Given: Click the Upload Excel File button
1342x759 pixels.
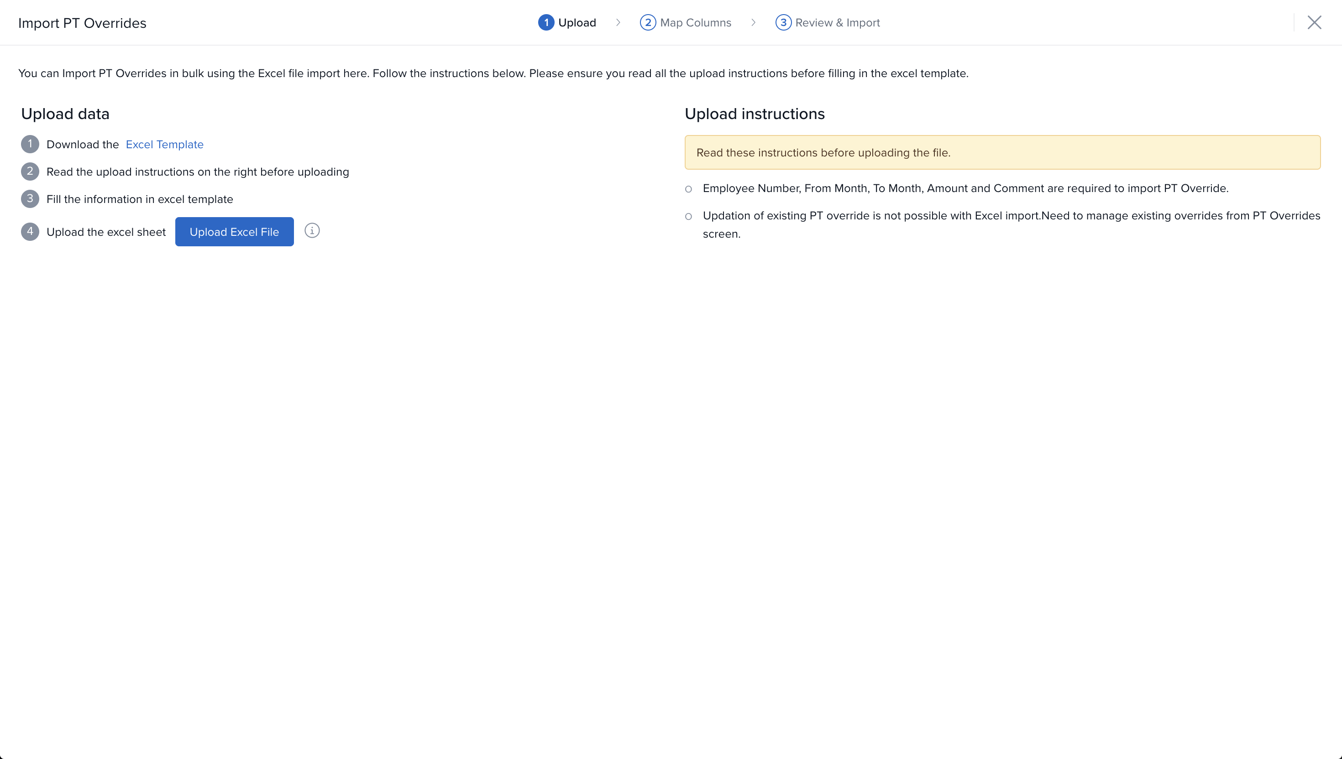Looking at the screenshot, I should 234,232.
